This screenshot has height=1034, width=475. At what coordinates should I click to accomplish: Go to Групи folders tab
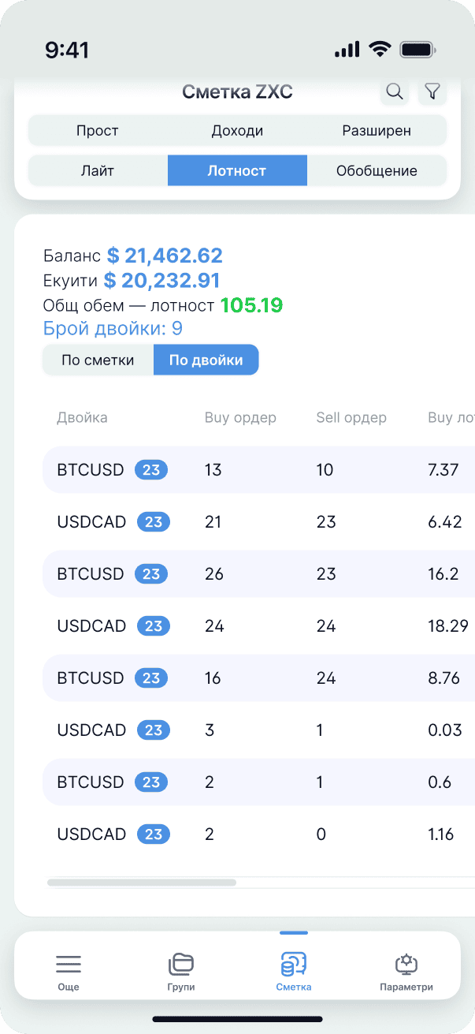click(181, 964)
